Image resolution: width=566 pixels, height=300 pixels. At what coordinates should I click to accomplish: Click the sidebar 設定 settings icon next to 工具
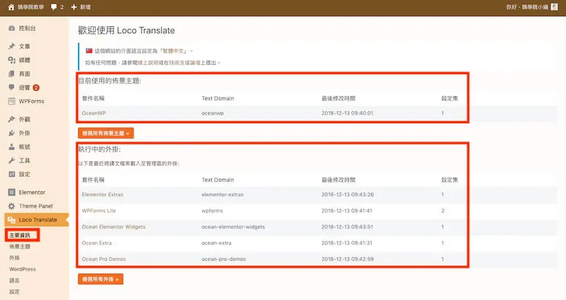[x=12, y=174]
